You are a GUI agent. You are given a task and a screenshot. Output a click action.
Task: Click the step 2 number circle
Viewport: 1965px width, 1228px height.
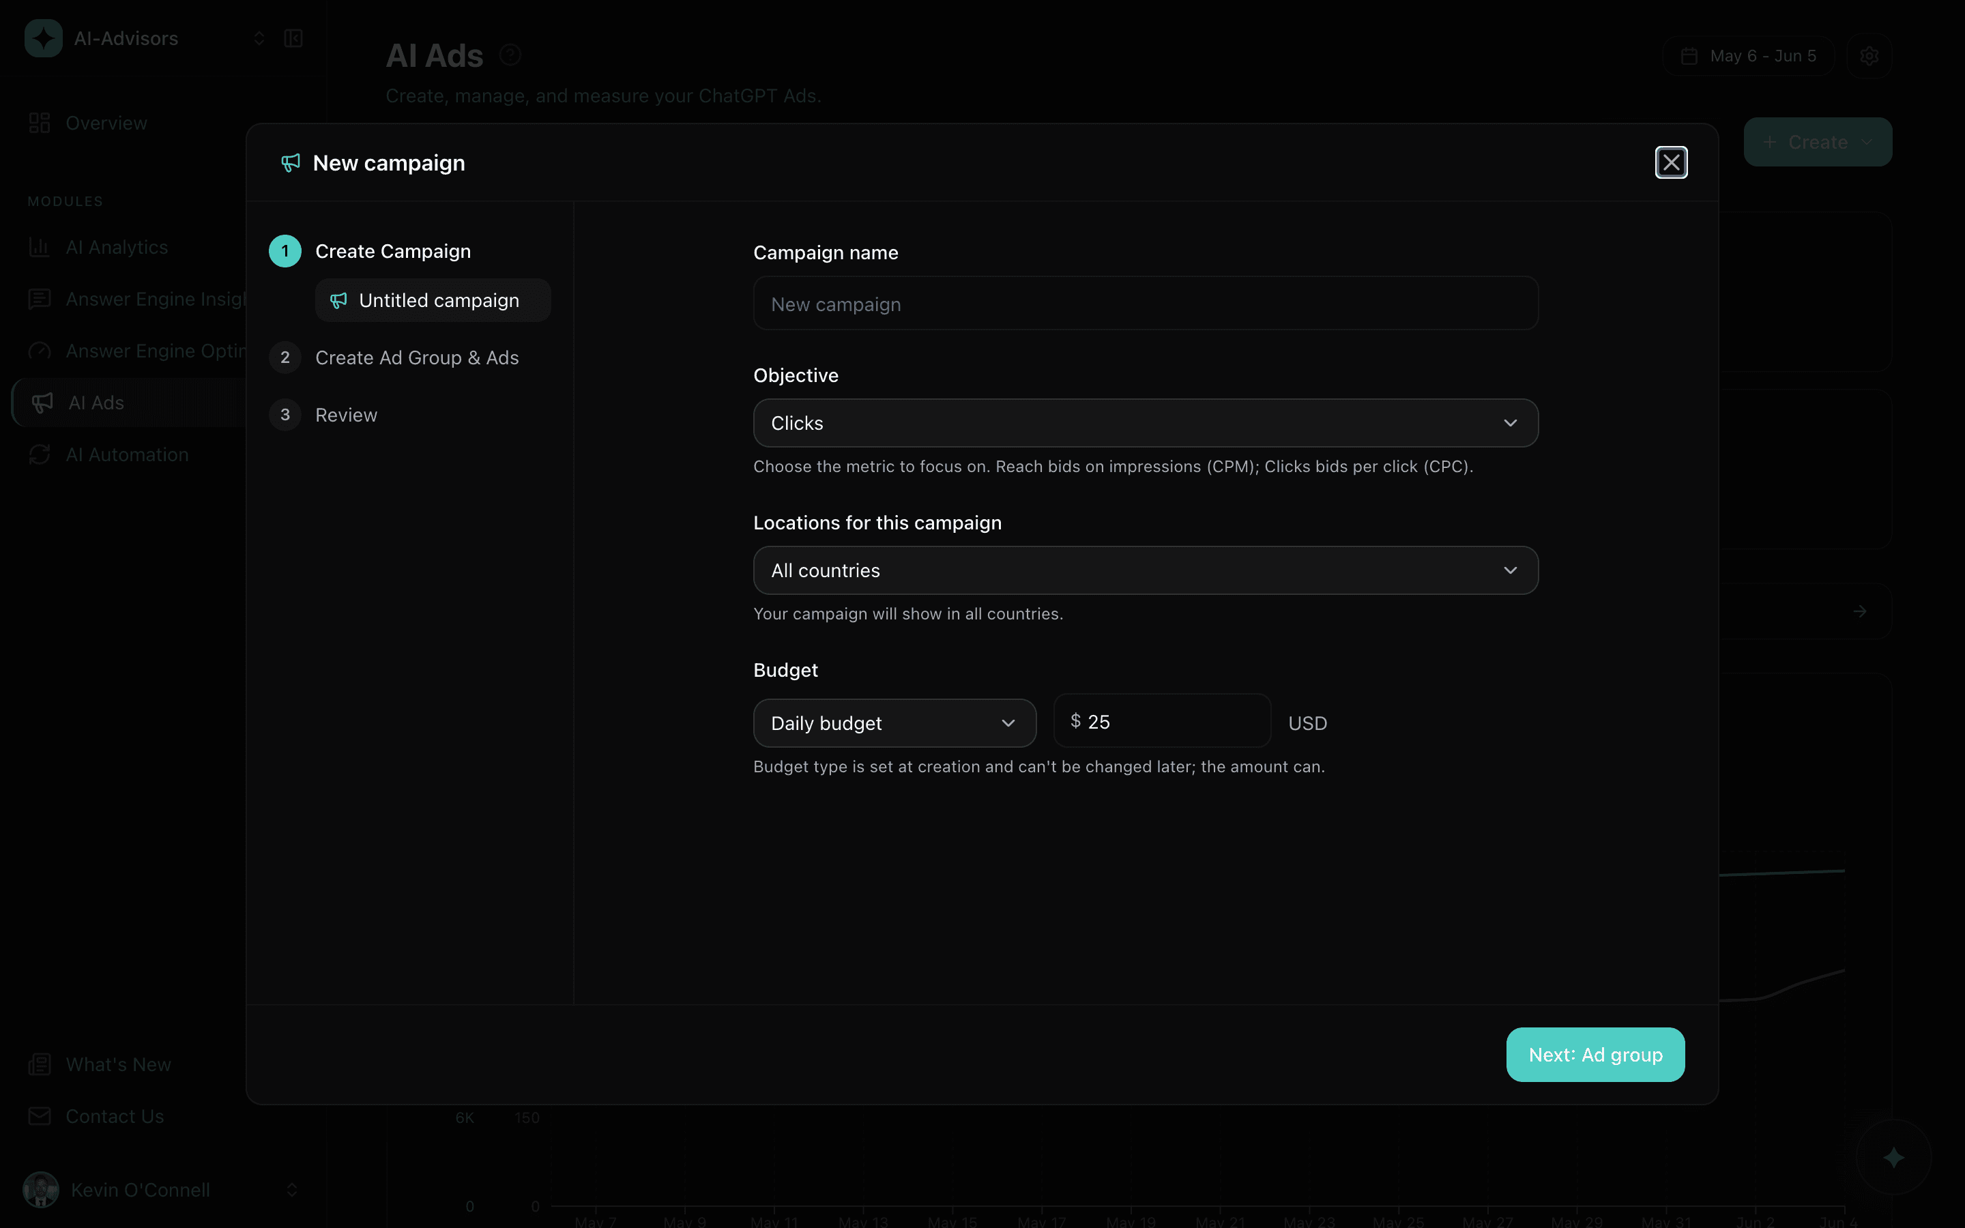pos(285,357)
